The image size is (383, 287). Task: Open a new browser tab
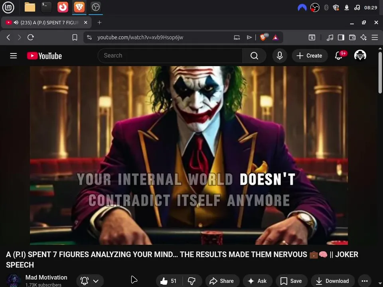tap(99, 22)
